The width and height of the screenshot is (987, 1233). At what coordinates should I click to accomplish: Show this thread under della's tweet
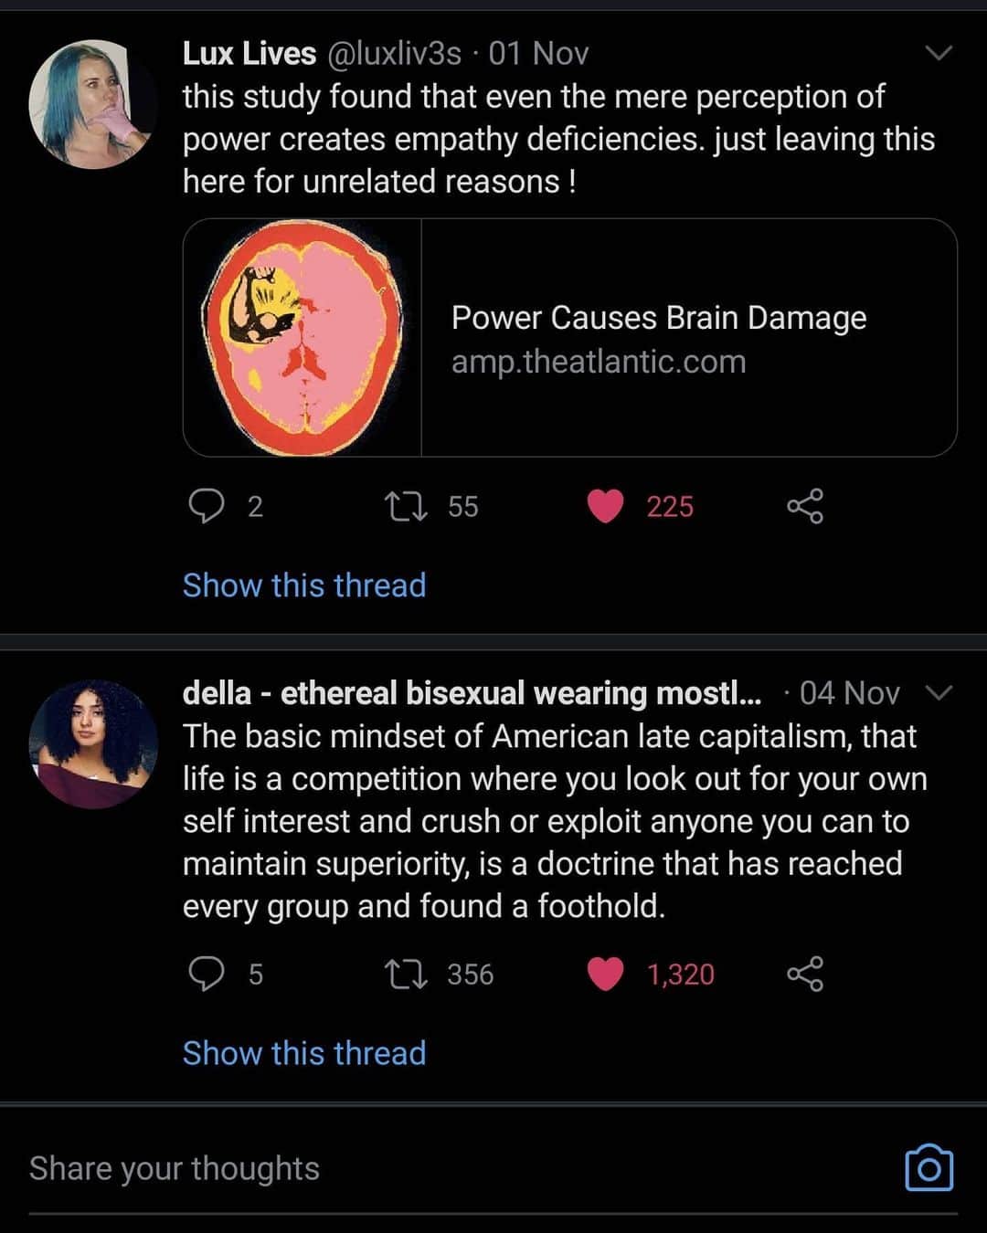click(304, 1052)
